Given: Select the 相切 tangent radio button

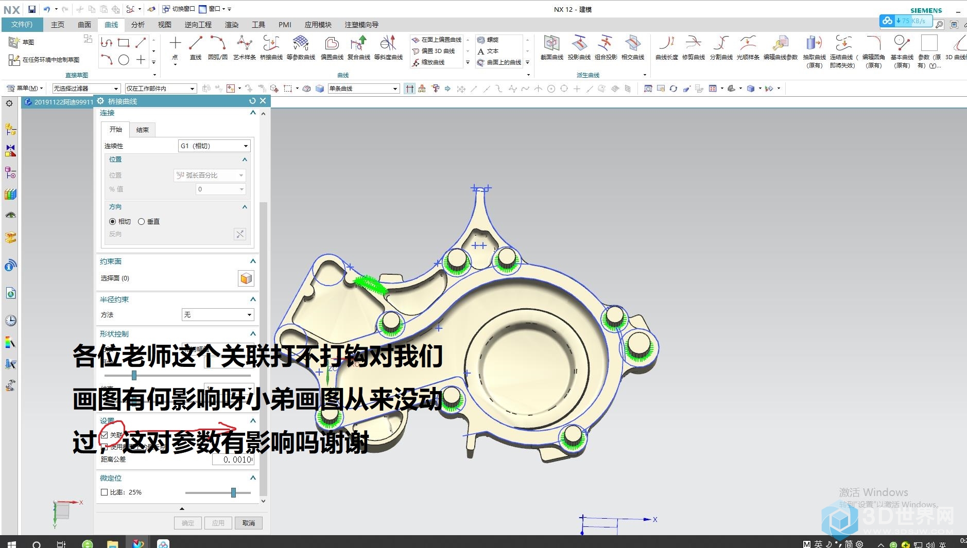Looking at the screenshot, I should pyautogui.click(x=112, y=222).
